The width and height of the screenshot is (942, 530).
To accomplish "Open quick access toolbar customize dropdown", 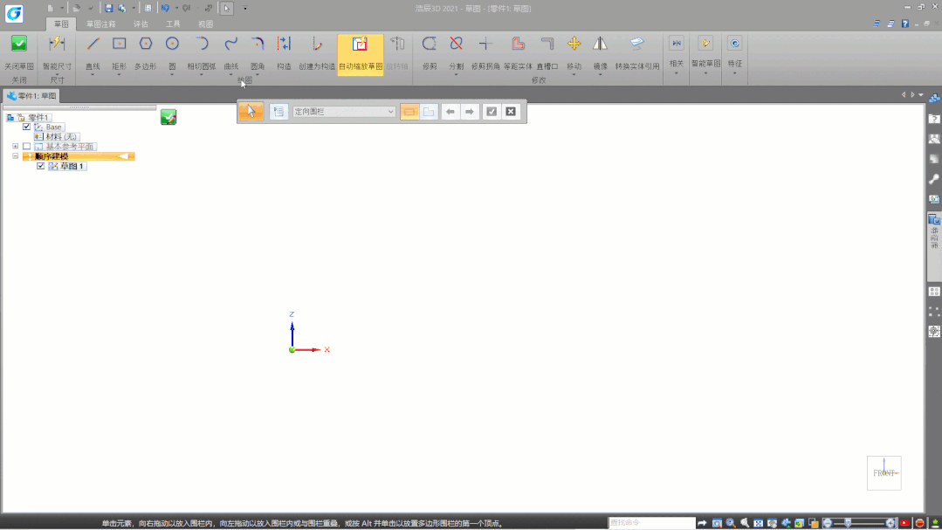I will (245, 9).
